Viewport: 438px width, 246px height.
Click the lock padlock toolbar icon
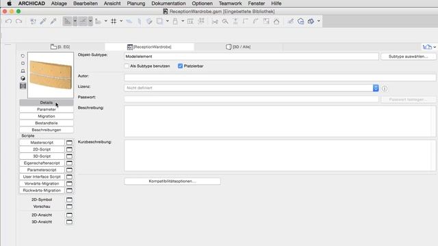click(x=175, y=21)
